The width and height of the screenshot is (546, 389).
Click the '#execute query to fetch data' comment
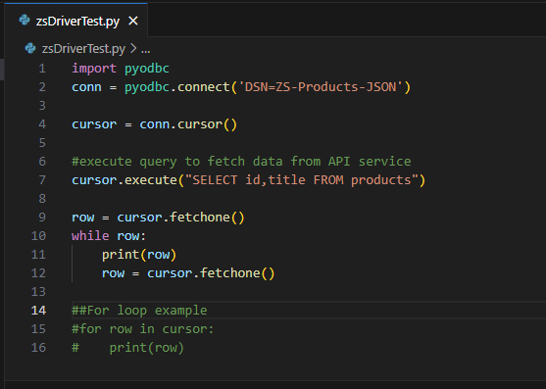[x=241, y=162]
